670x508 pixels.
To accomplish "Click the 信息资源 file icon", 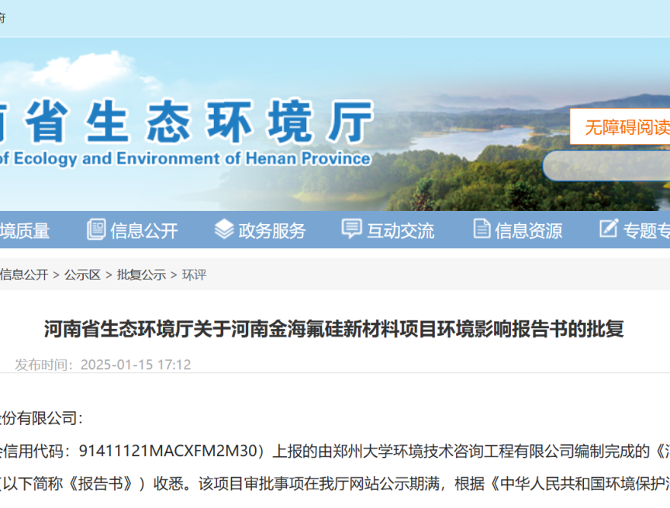I will point(482,230).
